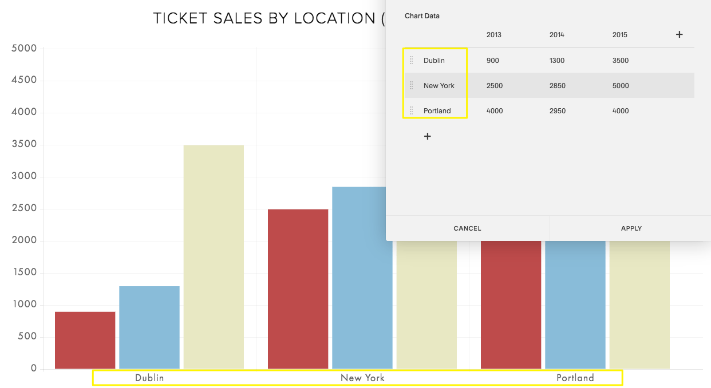The width and height of the screenshot is (711, 388).
Task: Click the plus icon to add a new column
Action: pyautogui.click(x=679, y=34)
